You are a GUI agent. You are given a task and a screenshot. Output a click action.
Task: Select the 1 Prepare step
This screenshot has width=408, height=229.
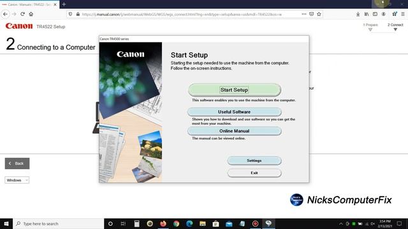tap(370, 27)
